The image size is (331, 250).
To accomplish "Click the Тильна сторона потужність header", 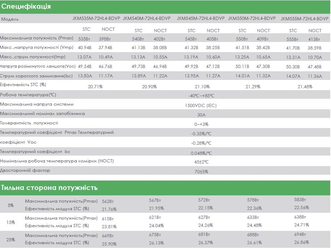I will pos(49,187).
